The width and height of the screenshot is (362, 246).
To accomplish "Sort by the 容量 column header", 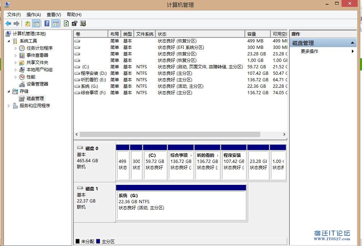I will (258, 34).
